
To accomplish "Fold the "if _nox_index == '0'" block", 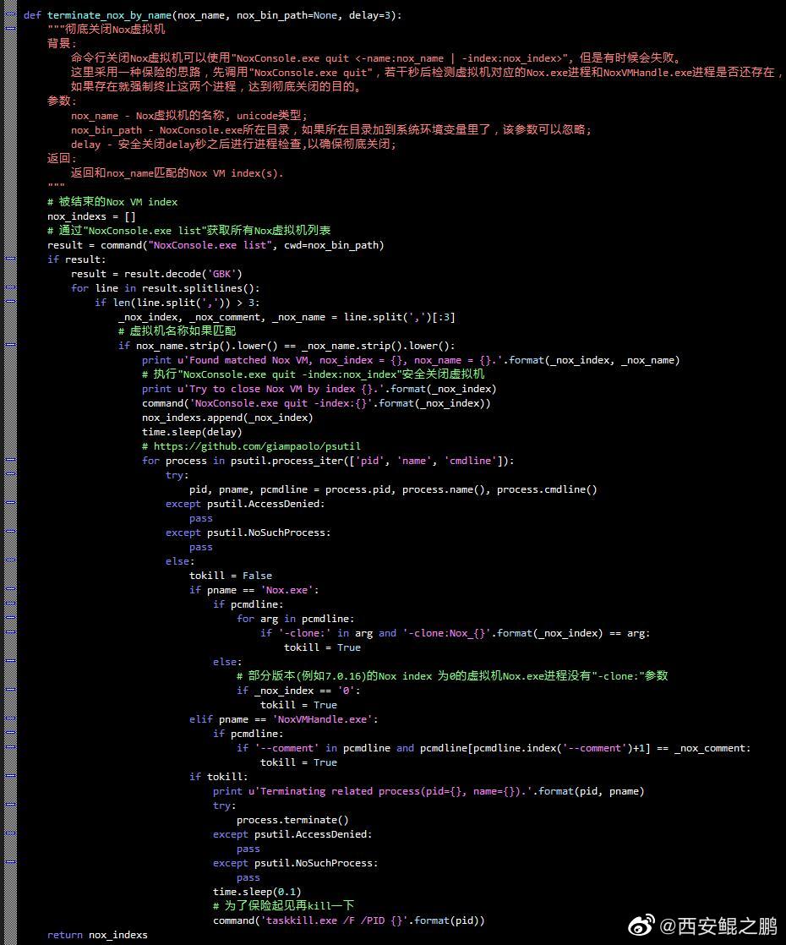I will click(x=10, y=691).
